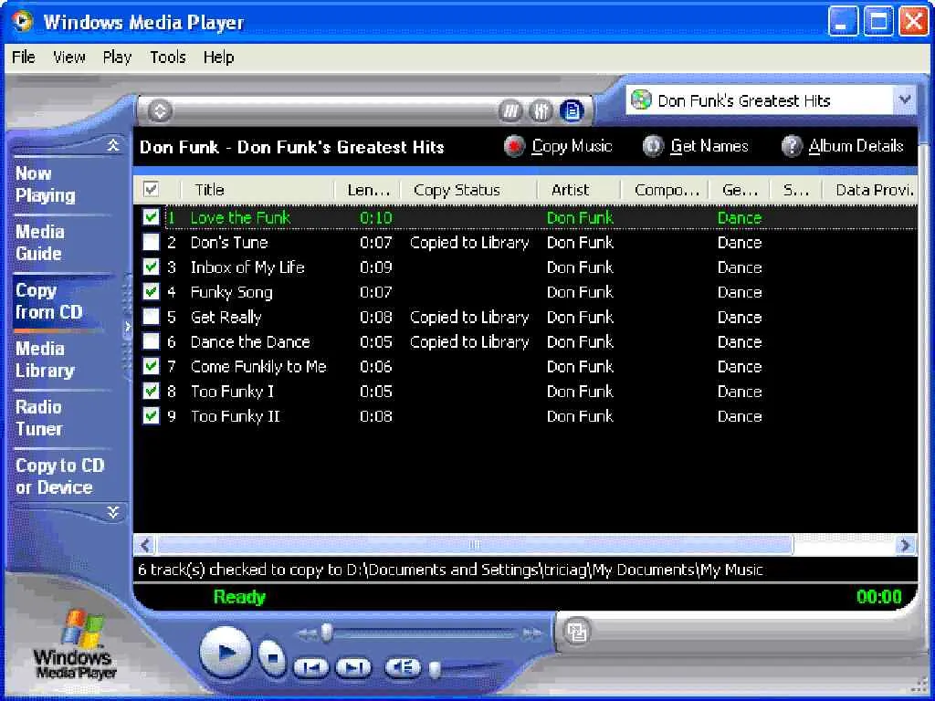Screen dimensions: 935x701
Task: Sort by Length column header
Action: 367,190
